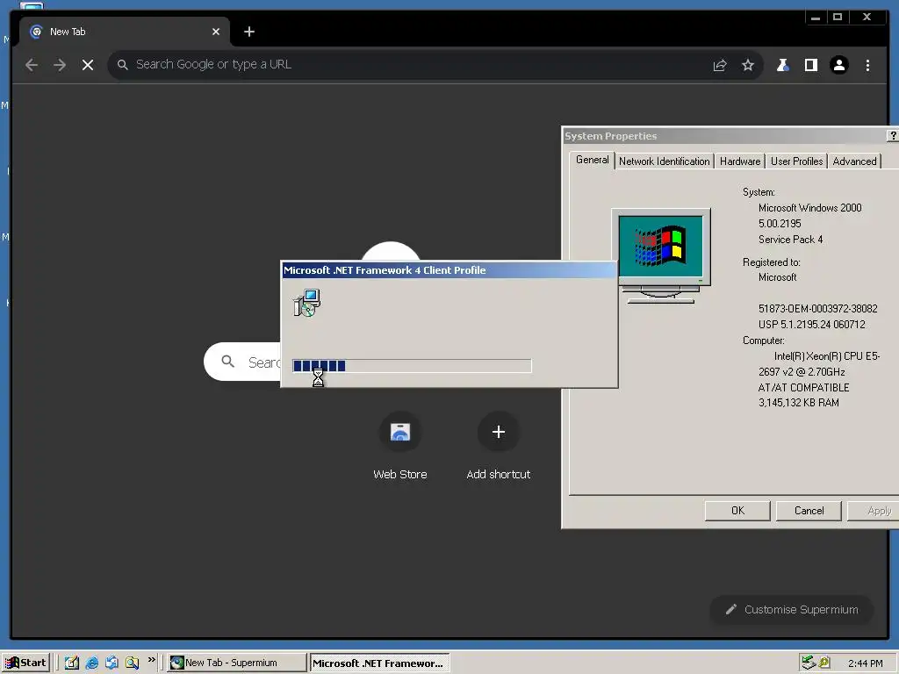Click the Add shortcut plus icon

[499, 432]
